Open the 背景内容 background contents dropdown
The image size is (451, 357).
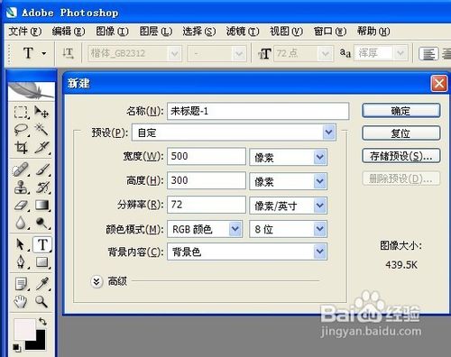point(319,252)
